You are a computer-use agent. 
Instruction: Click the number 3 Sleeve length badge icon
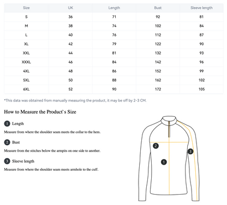pyautogui.click(x=7, y=161)
